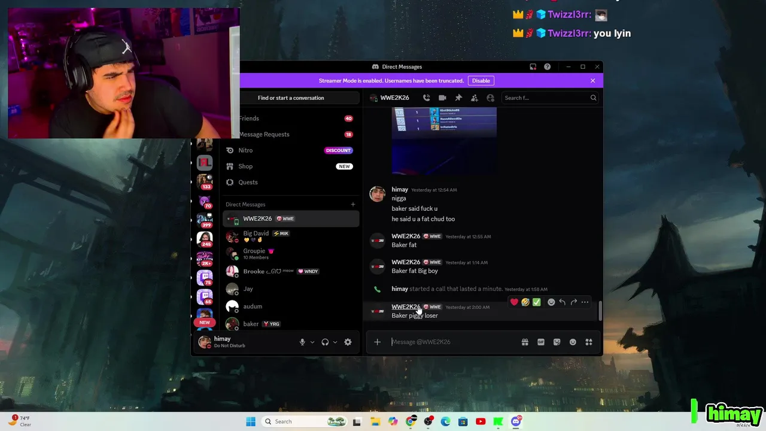React with the laughing emoji
The image size is (766, 431).
click(x=525, y=302)
